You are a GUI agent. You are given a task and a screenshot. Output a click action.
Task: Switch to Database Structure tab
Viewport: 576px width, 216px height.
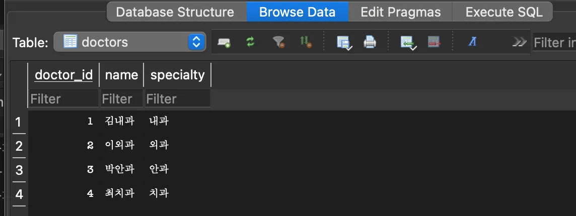pyautogui.click(x=175, y=12)
